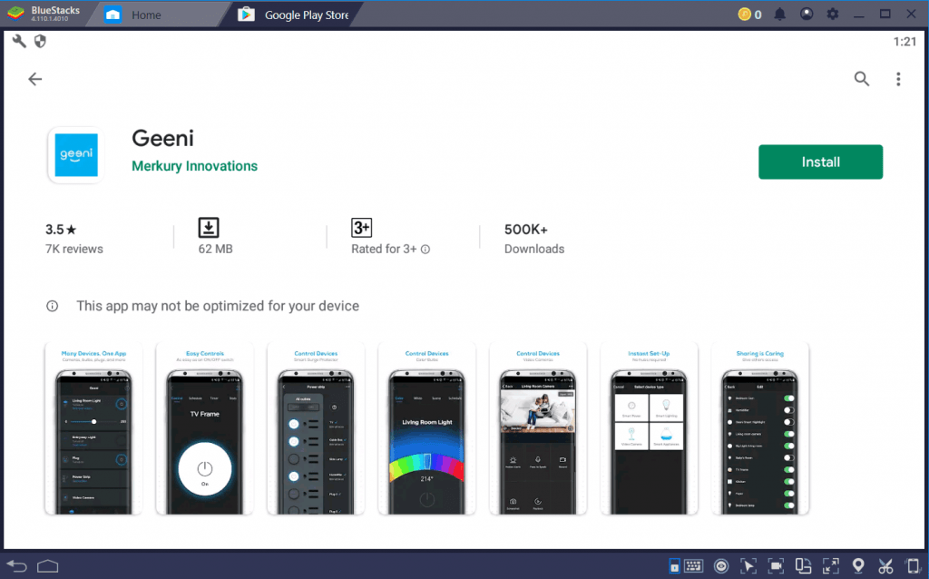Image resolution: width=929 pixels, height=579 pixels.
Task: Open BlueStacks notifications bell
Action: (x=779, y=15)
